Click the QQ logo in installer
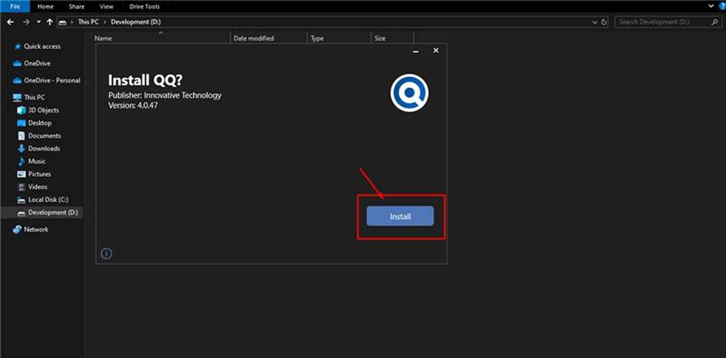 point(410,93)
